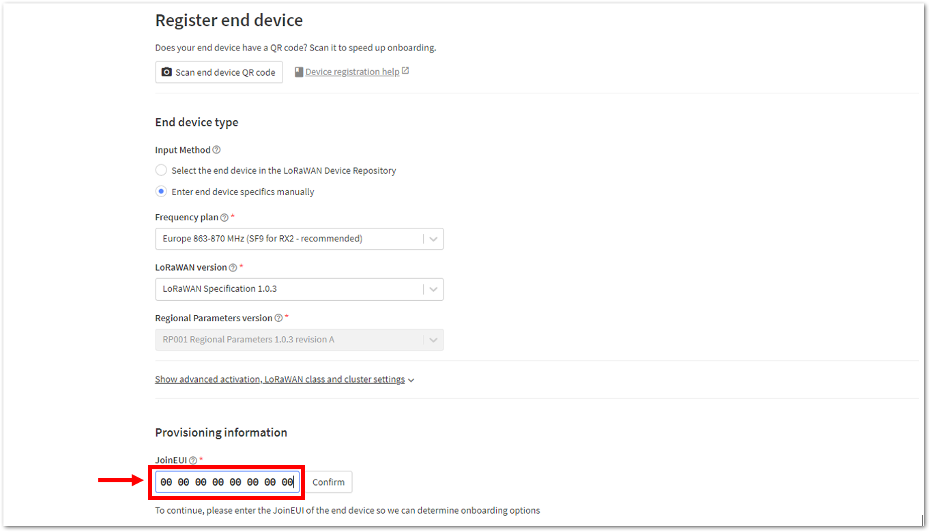Select the LoRaWAN Device Repository radio option
Image resolution: width=930 pixels, height=532 pixels.
(161, 171)
